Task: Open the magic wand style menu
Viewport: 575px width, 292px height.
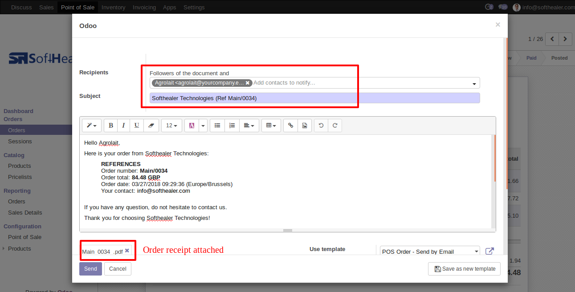Action: 92,126
